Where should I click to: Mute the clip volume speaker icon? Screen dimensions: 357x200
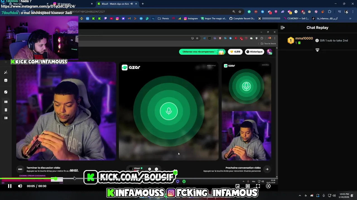(x=20, y=186)
